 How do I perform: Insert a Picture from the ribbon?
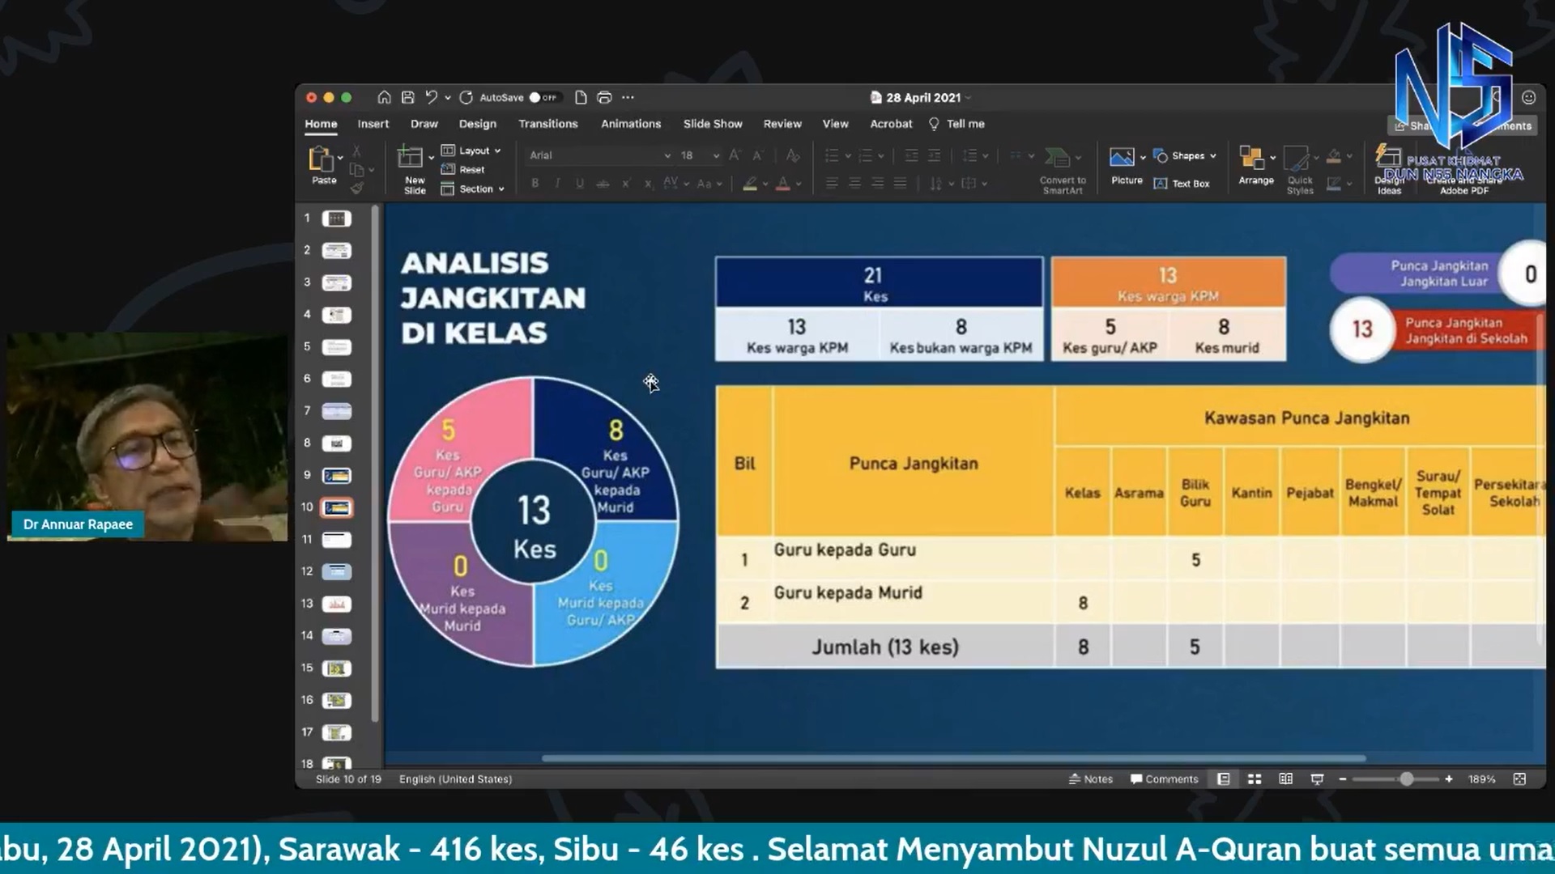point(1127,166)
